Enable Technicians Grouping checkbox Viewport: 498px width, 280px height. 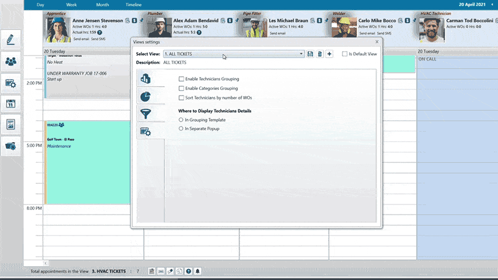[x=181, y=79]
